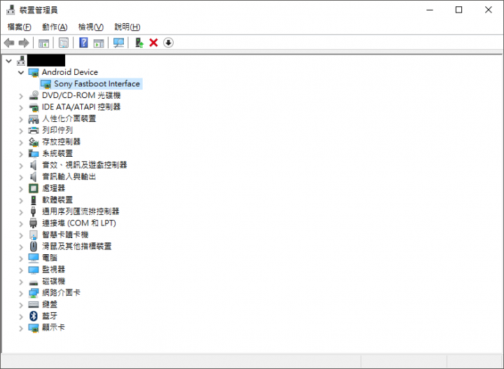The height and width of the screenshot is (369, 504).
Task: Expand the IDE ATA/ATAPI 控制器 category
Action: coord(21,107)
